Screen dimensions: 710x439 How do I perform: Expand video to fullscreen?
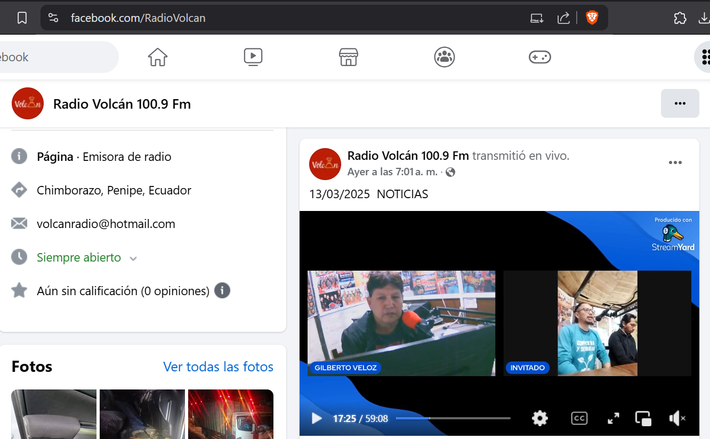614,418
